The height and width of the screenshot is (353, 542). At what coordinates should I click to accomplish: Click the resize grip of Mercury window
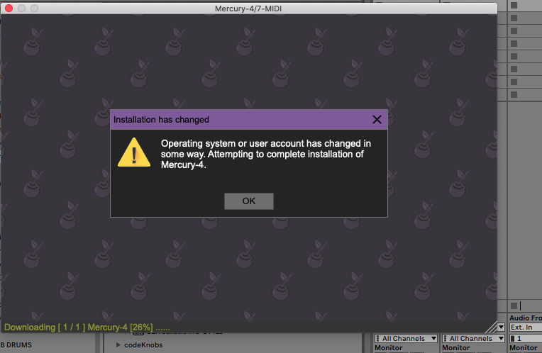pyautogui.click(x=491, y=327)
